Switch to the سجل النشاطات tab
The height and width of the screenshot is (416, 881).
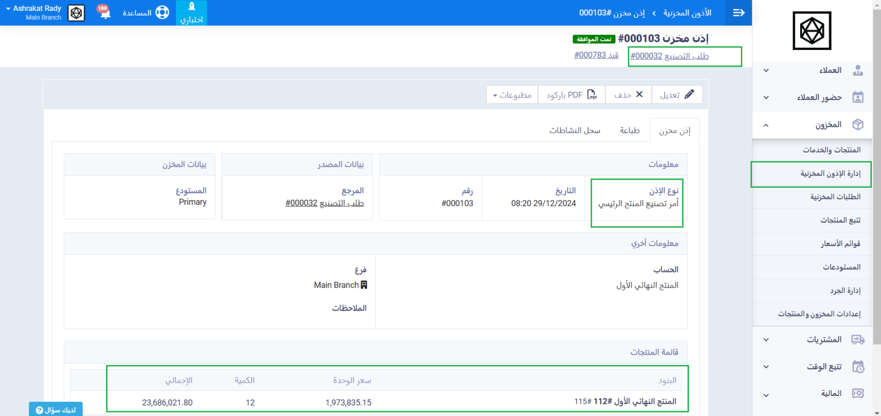(575, 130)
